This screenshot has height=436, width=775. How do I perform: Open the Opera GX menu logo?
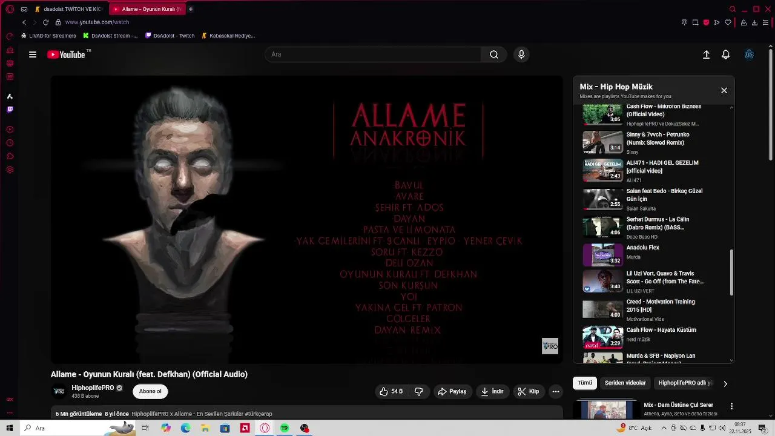click(x=10, y=9)
